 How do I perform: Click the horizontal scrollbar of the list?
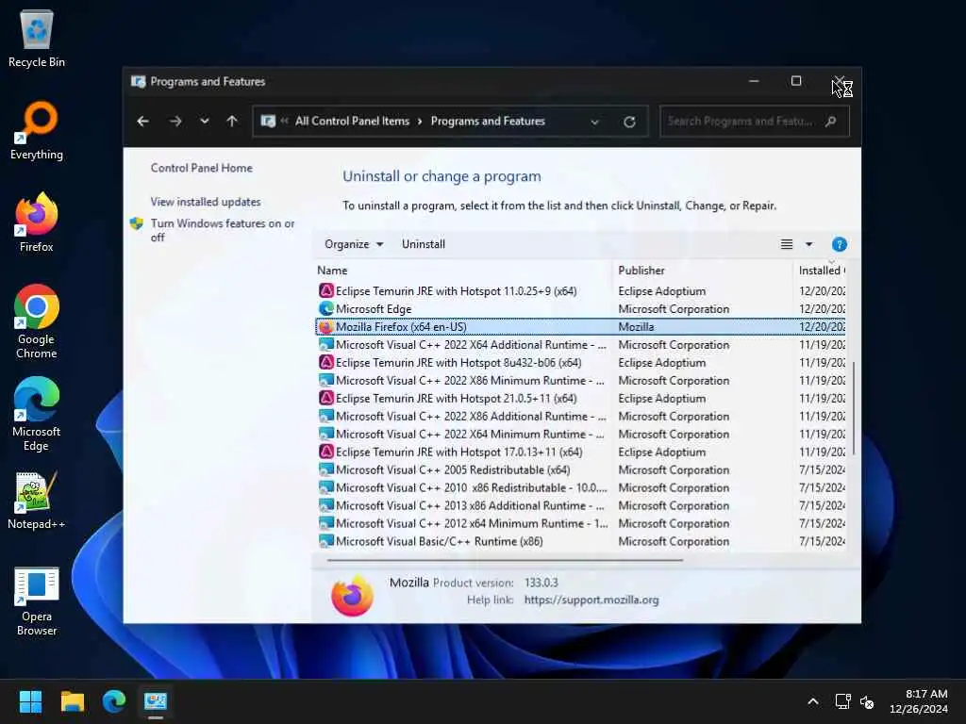pos(506,560)
